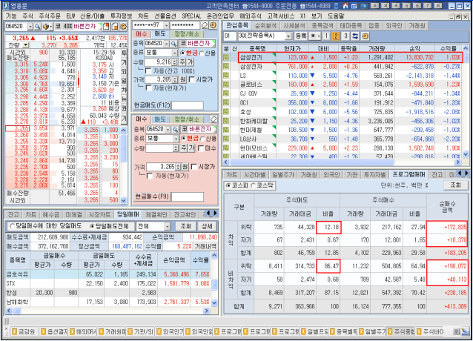Enable 자동(잔고 100%) checkbox
The height and width of the screenshot is (341, 473).
coord(148,71)
